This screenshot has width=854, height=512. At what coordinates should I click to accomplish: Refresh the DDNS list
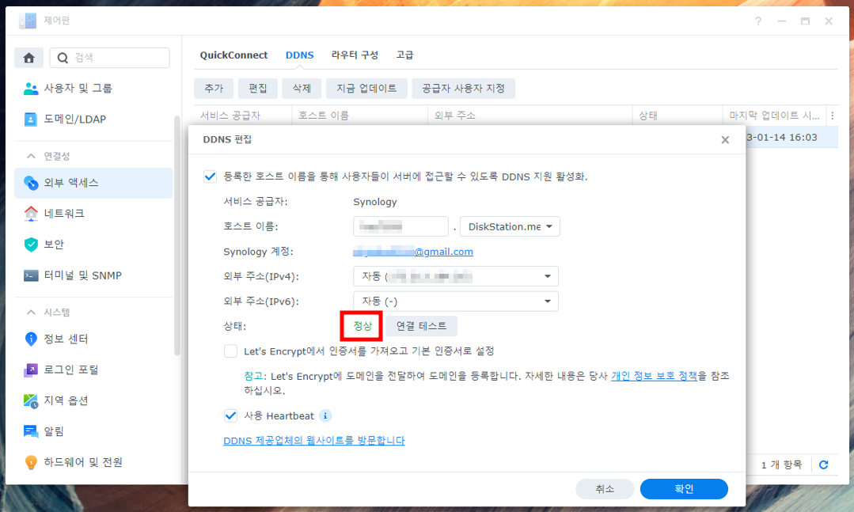[x=823, y=465]
